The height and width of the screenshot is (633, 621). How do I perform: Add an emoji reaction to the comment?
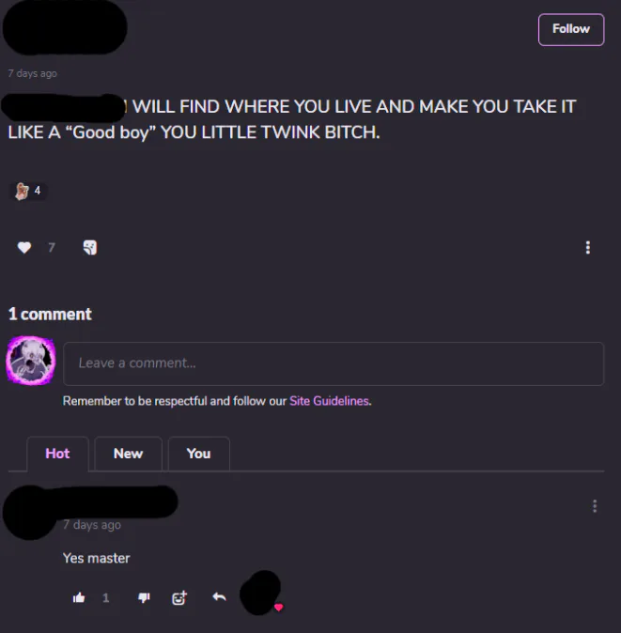coord(179,597)
